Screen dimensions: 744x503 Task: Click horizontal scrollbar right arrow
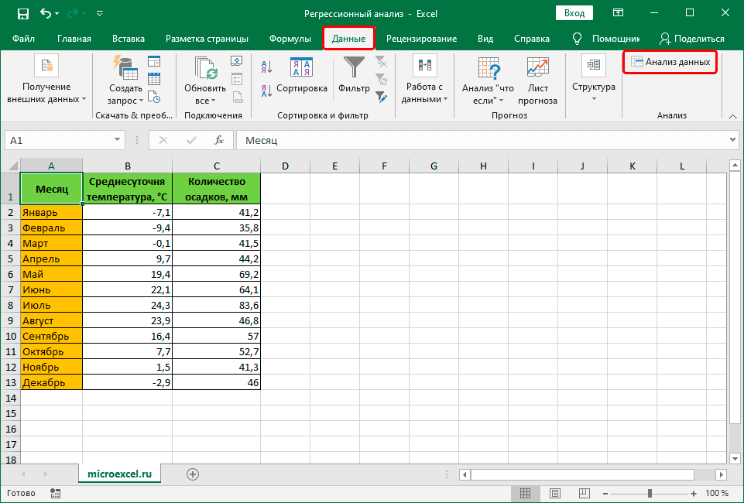(722, 474)
